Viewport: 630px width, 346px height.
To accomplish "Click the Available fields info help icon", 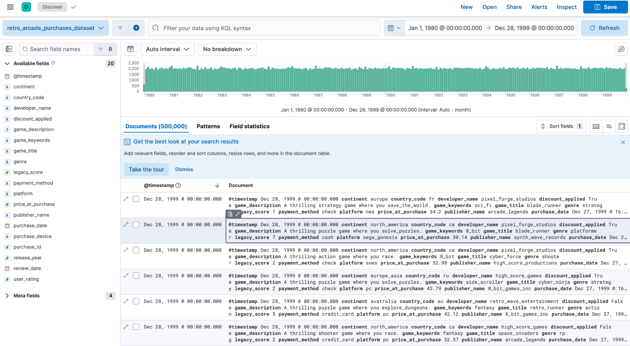I will point(53,63).
